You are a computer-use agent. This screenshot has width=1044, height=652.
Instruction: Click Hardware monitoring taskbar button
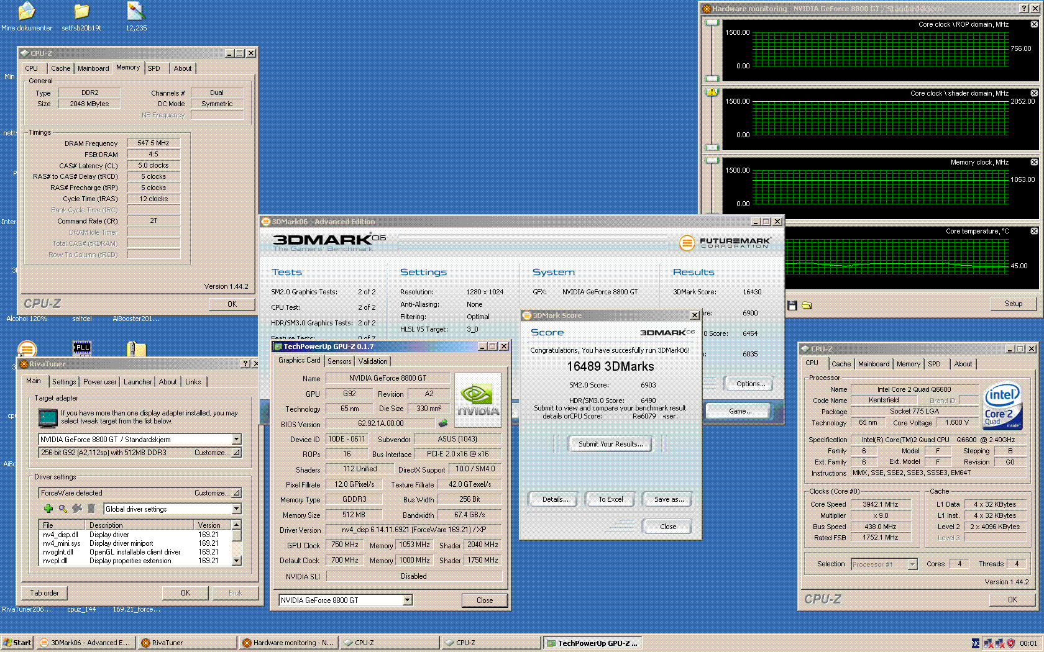[288, 643]
